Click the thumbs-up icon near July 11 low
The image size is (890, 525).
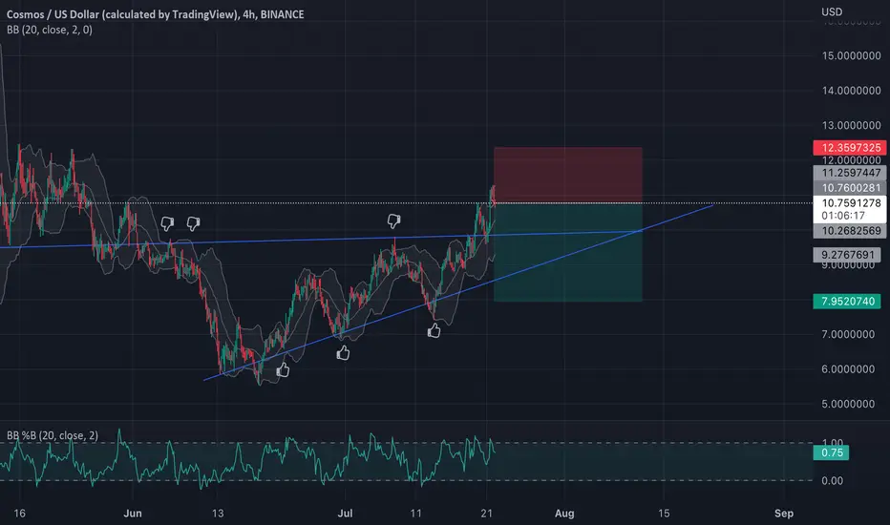tap(434, 330)
